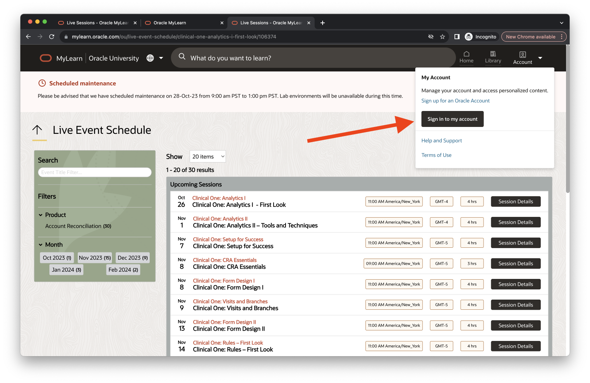The height and width of the screenshot is (383, 590).
Task: Filter by Feb 2024 month chip
Action: click(123, 270)
